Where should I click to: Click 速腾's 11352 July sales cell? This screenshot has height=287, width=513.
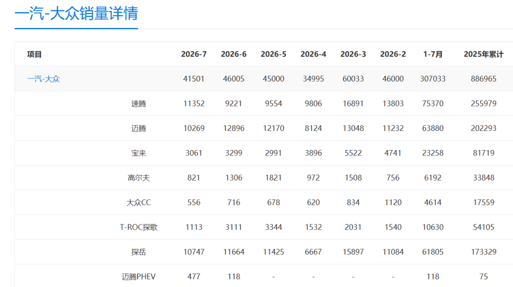click(194, 103)
